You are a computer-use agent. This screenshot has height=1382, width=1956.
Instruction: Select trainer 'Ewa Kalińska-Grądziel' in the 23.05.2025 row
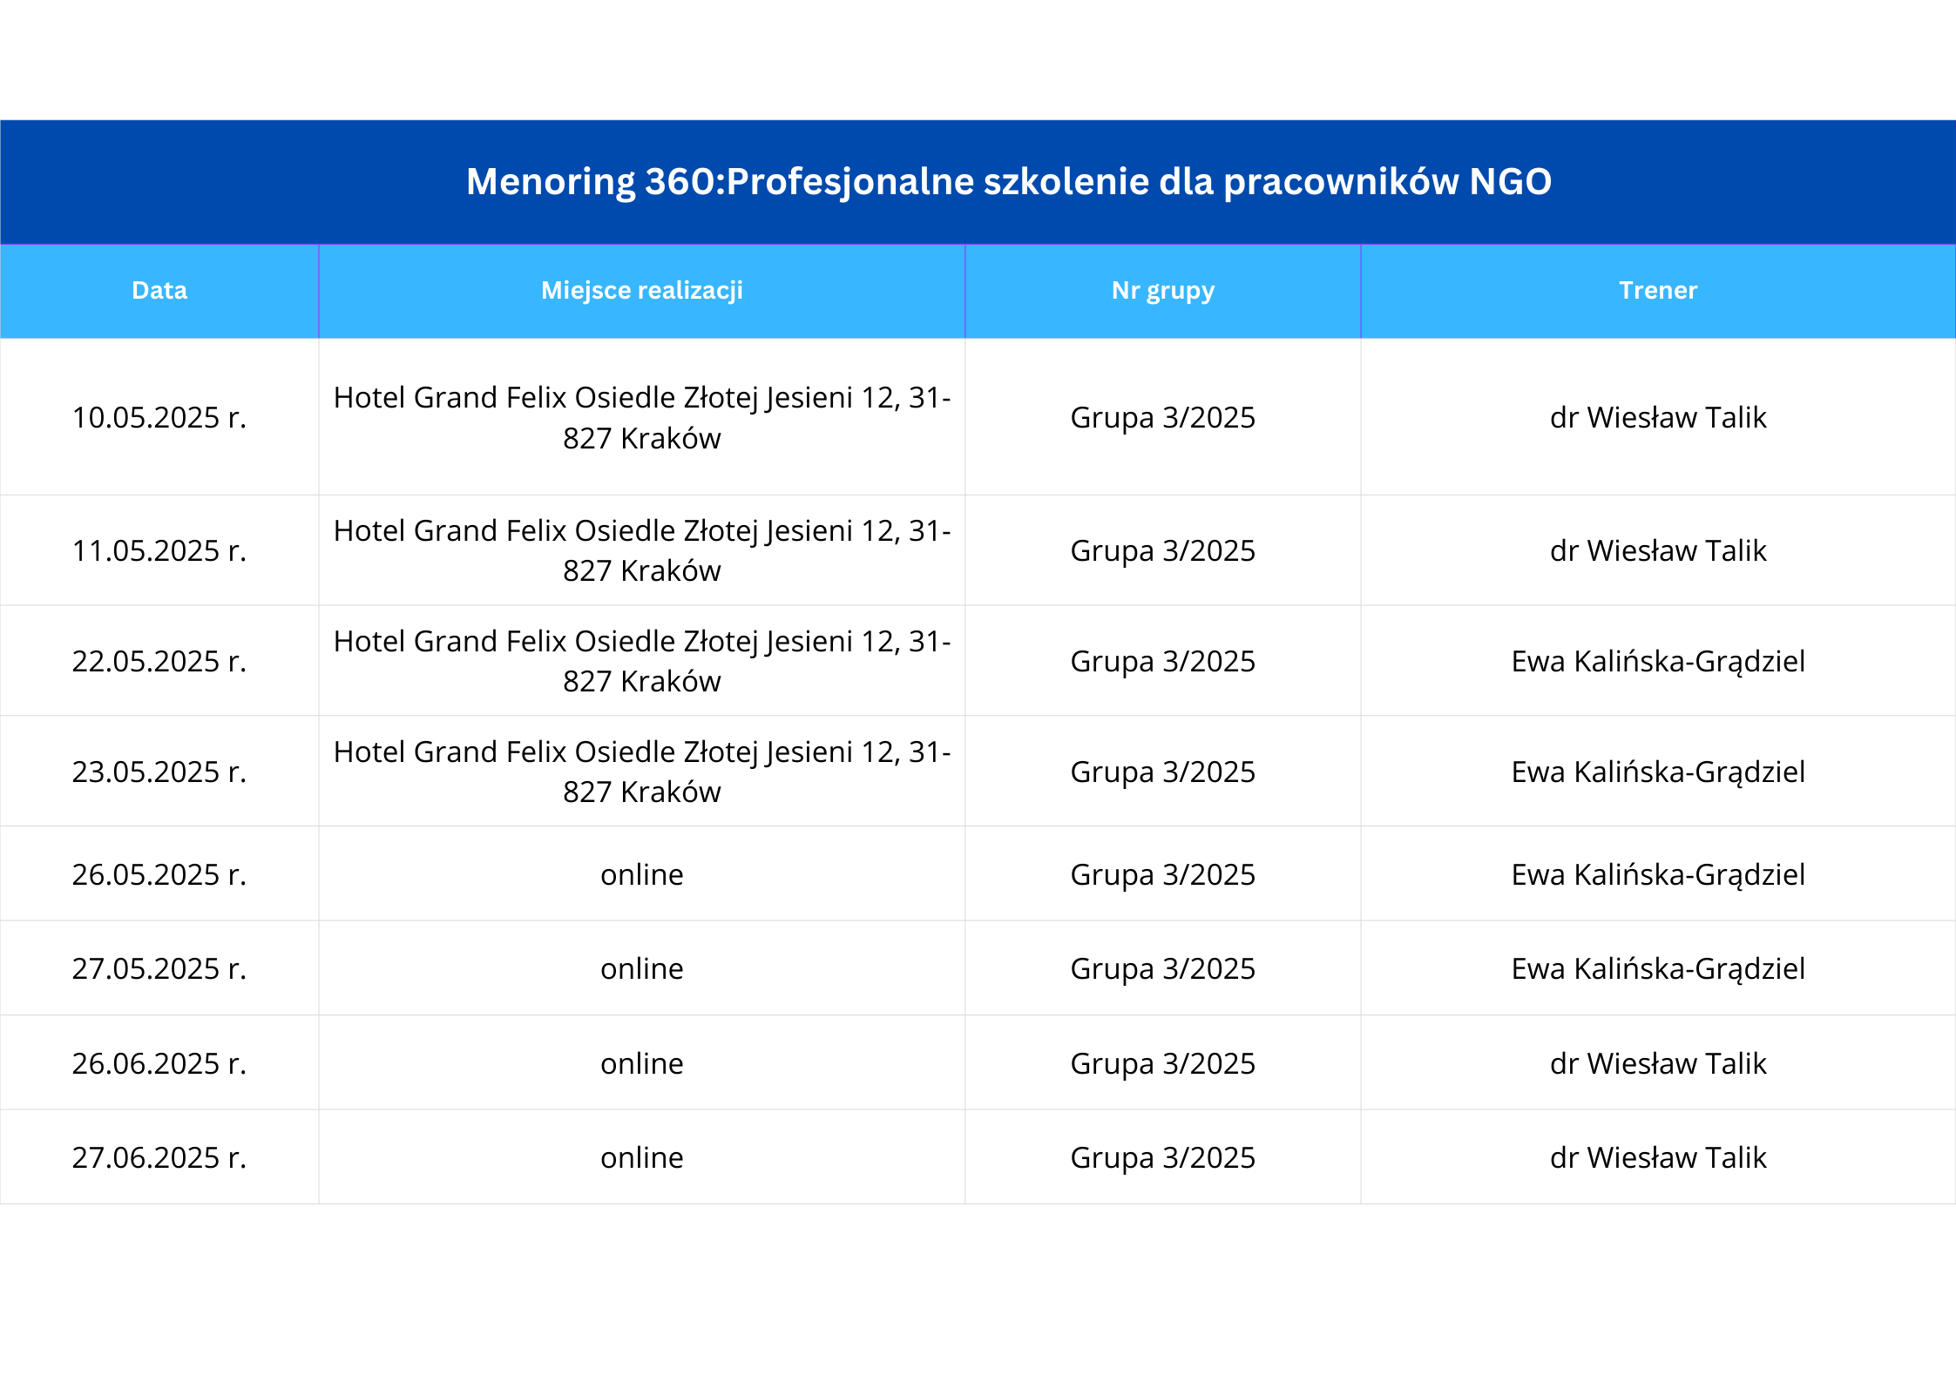1657,772
